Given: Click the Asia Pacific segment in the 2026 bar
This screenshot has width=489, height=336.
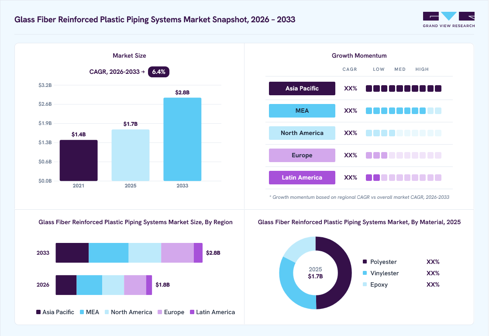Looking at the screenshot, I should pyautogui.click(x=66, y=285).
